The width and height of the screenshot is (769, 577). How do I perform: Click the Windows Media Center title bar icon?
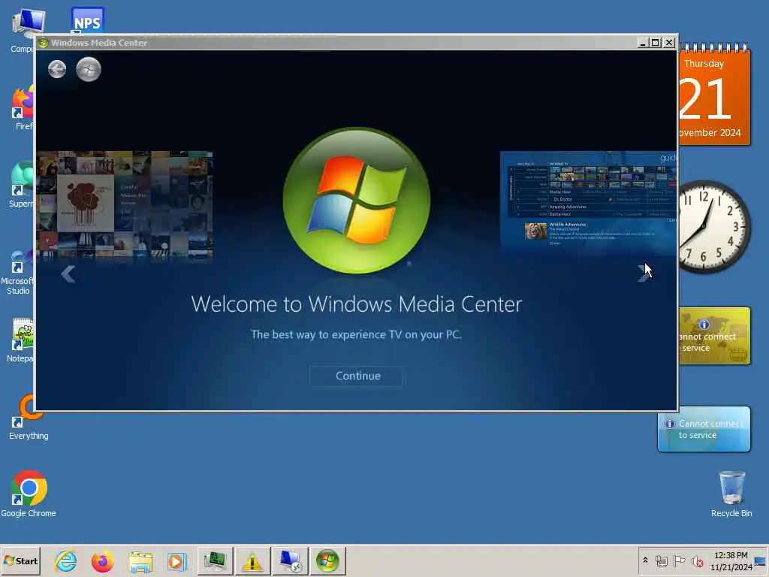coord(43,43)
